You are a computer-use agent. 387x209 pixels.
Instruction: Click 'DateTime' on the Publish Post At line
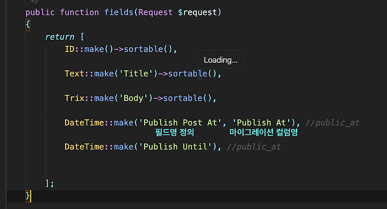(84, 122)
